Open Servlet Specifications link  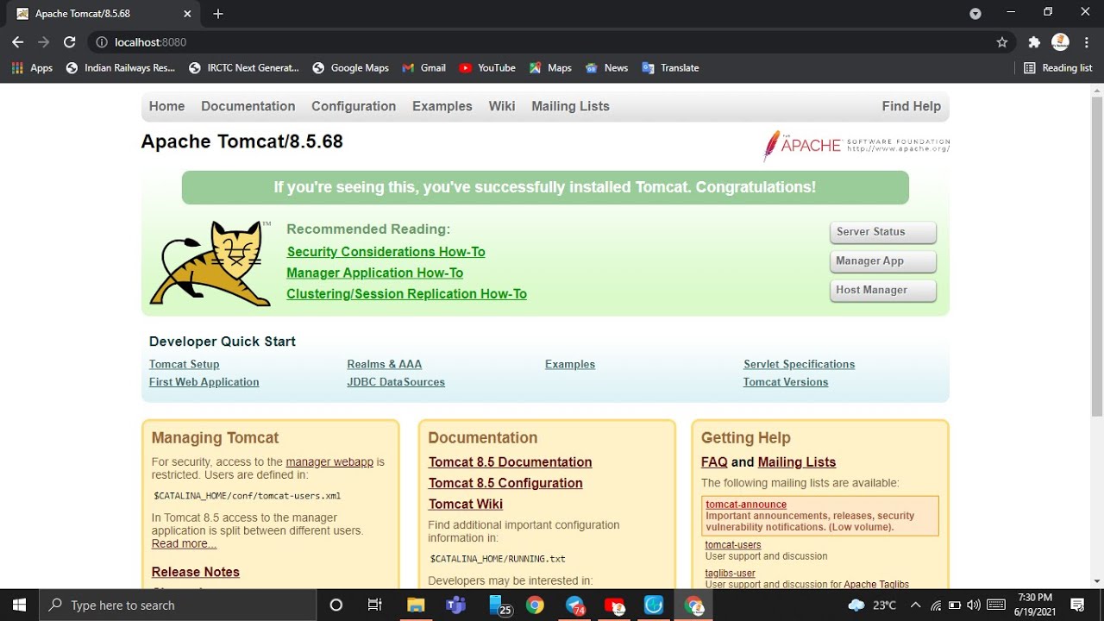click(x=799, y=364)
